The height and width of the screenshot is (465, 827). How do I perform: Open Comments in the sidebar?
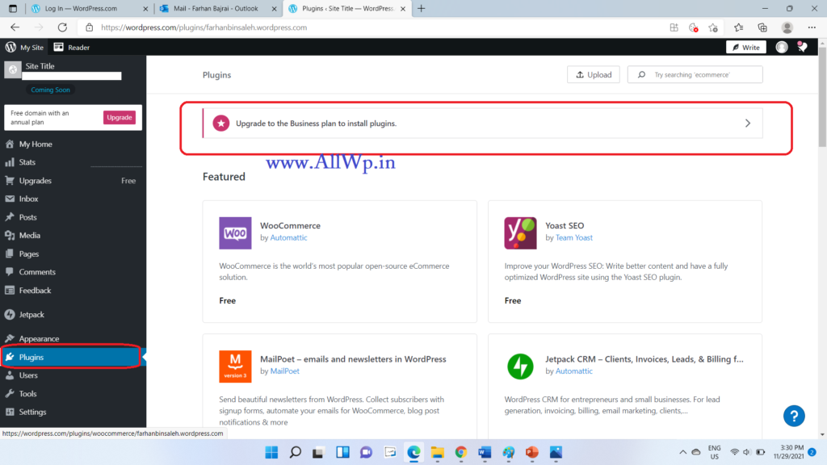tap(73, 272)
